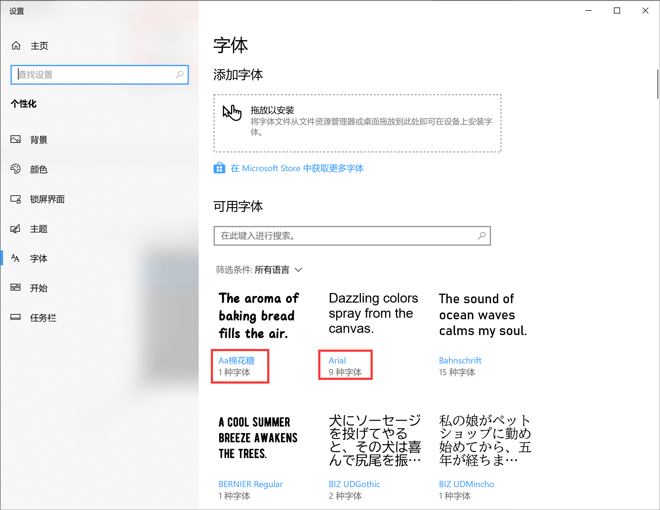Click the Microsoft Store bag icon

pos(219,168)
